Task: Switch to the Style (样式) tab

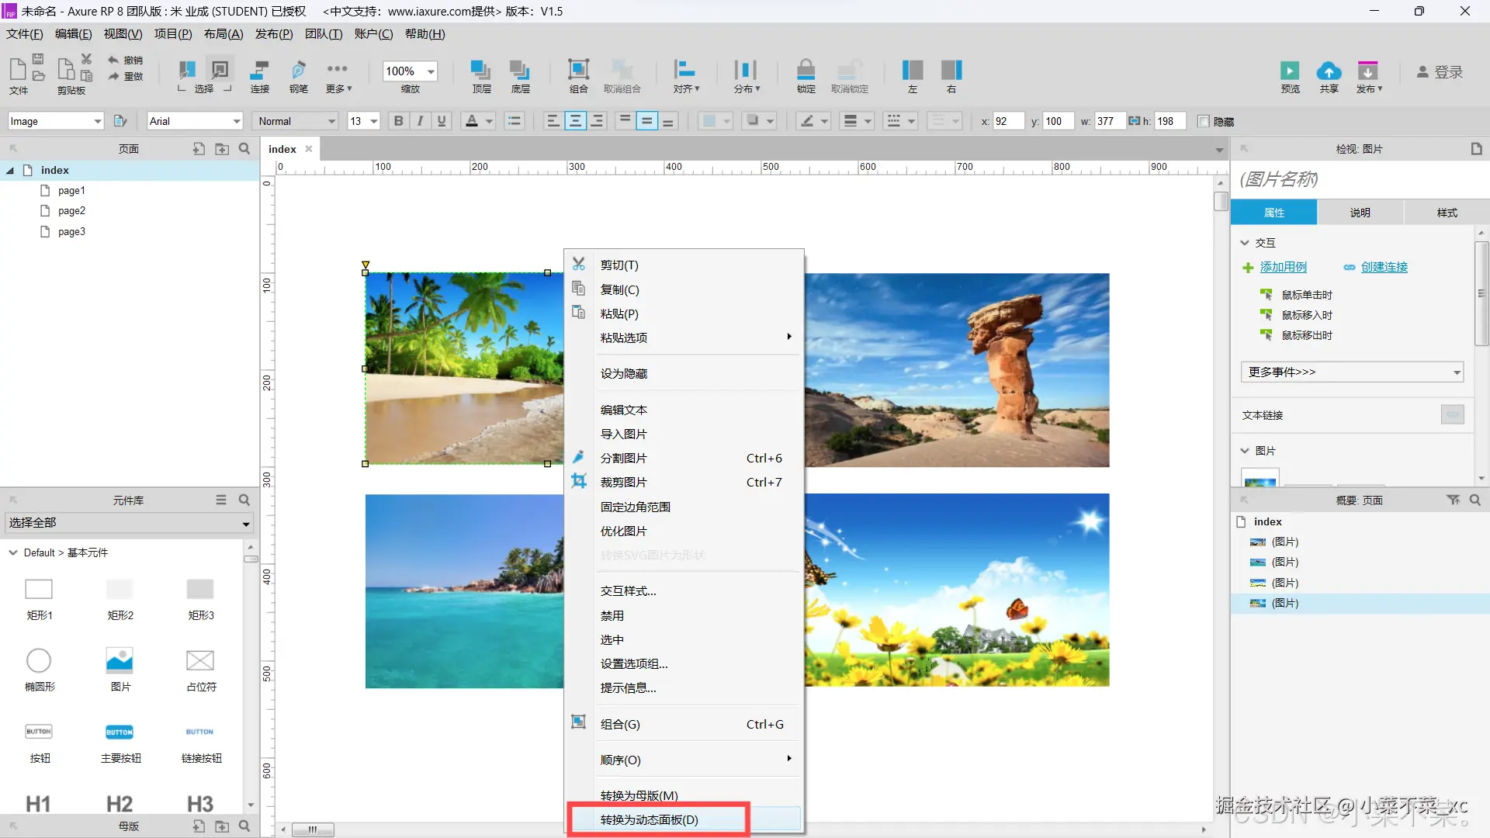Action: [1447, 212]
